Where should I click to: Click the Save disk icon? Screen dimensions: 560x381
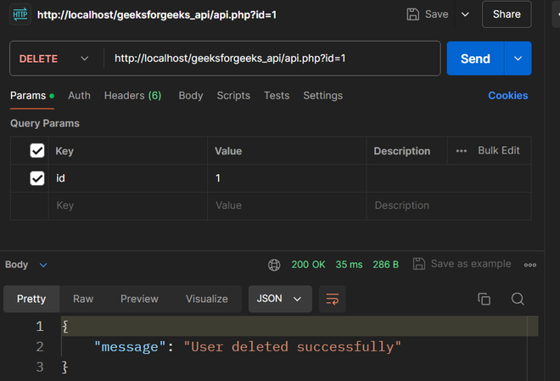413,14
